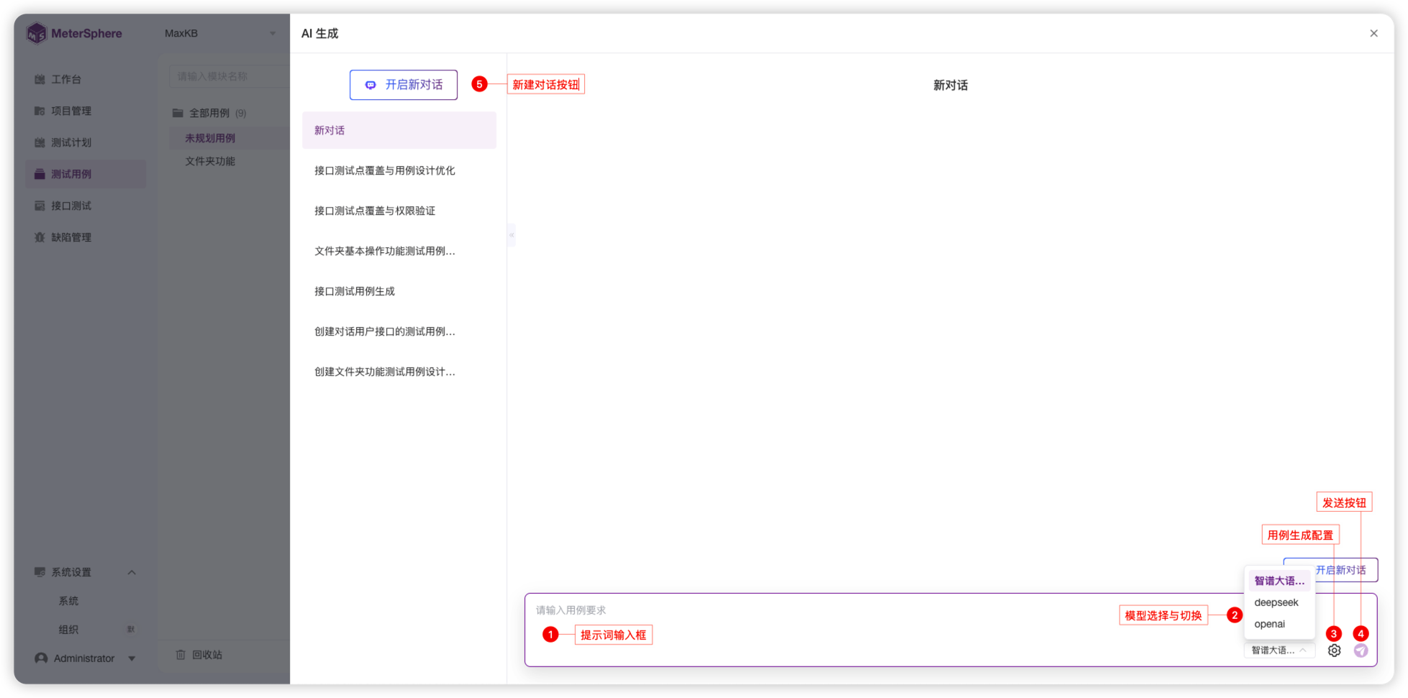Image resolution: width=1408 pixels, height=698 pixels.
Task: Select the 工作台 icon in the sidebar
Action: 40,79
